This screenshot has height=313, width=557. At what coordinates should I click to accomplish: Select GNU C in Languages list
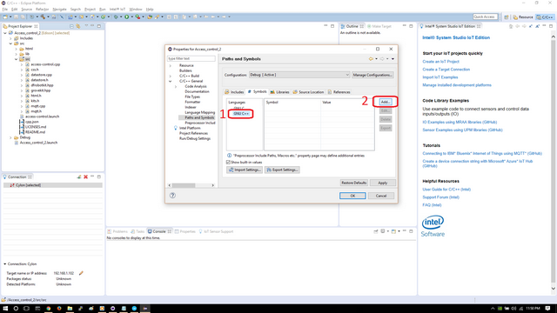coord(238,108)
